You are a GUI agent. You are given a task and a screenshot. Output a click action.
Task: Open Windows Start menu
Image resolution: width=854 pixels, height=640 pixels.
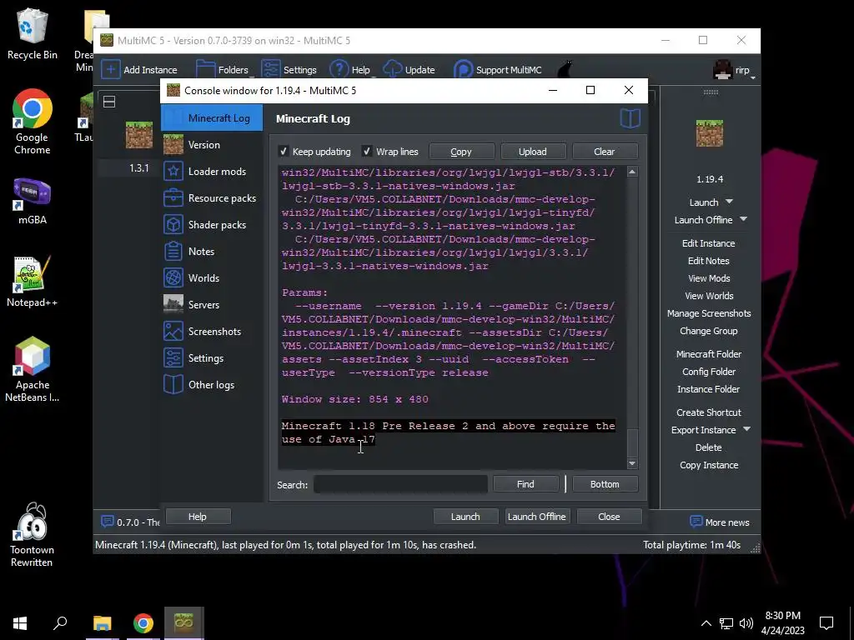tap(20, 623)
